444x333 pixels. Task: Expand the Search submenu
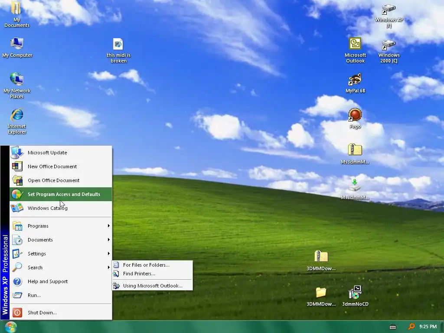(61, 268)
